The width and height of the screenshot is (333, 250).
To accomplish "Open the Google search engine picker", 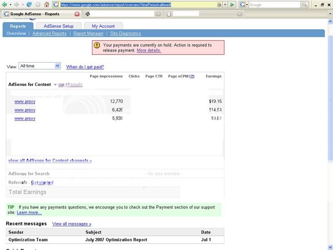I will point(244,5).
